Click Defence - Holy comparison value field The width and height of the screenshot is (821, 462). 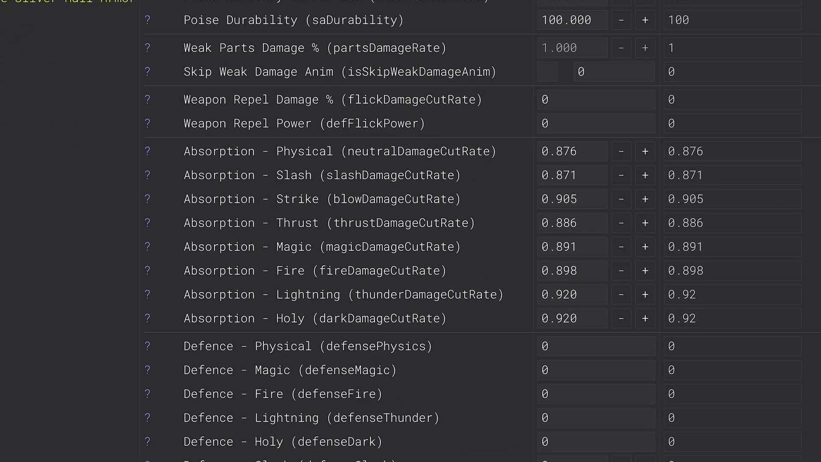732,441
